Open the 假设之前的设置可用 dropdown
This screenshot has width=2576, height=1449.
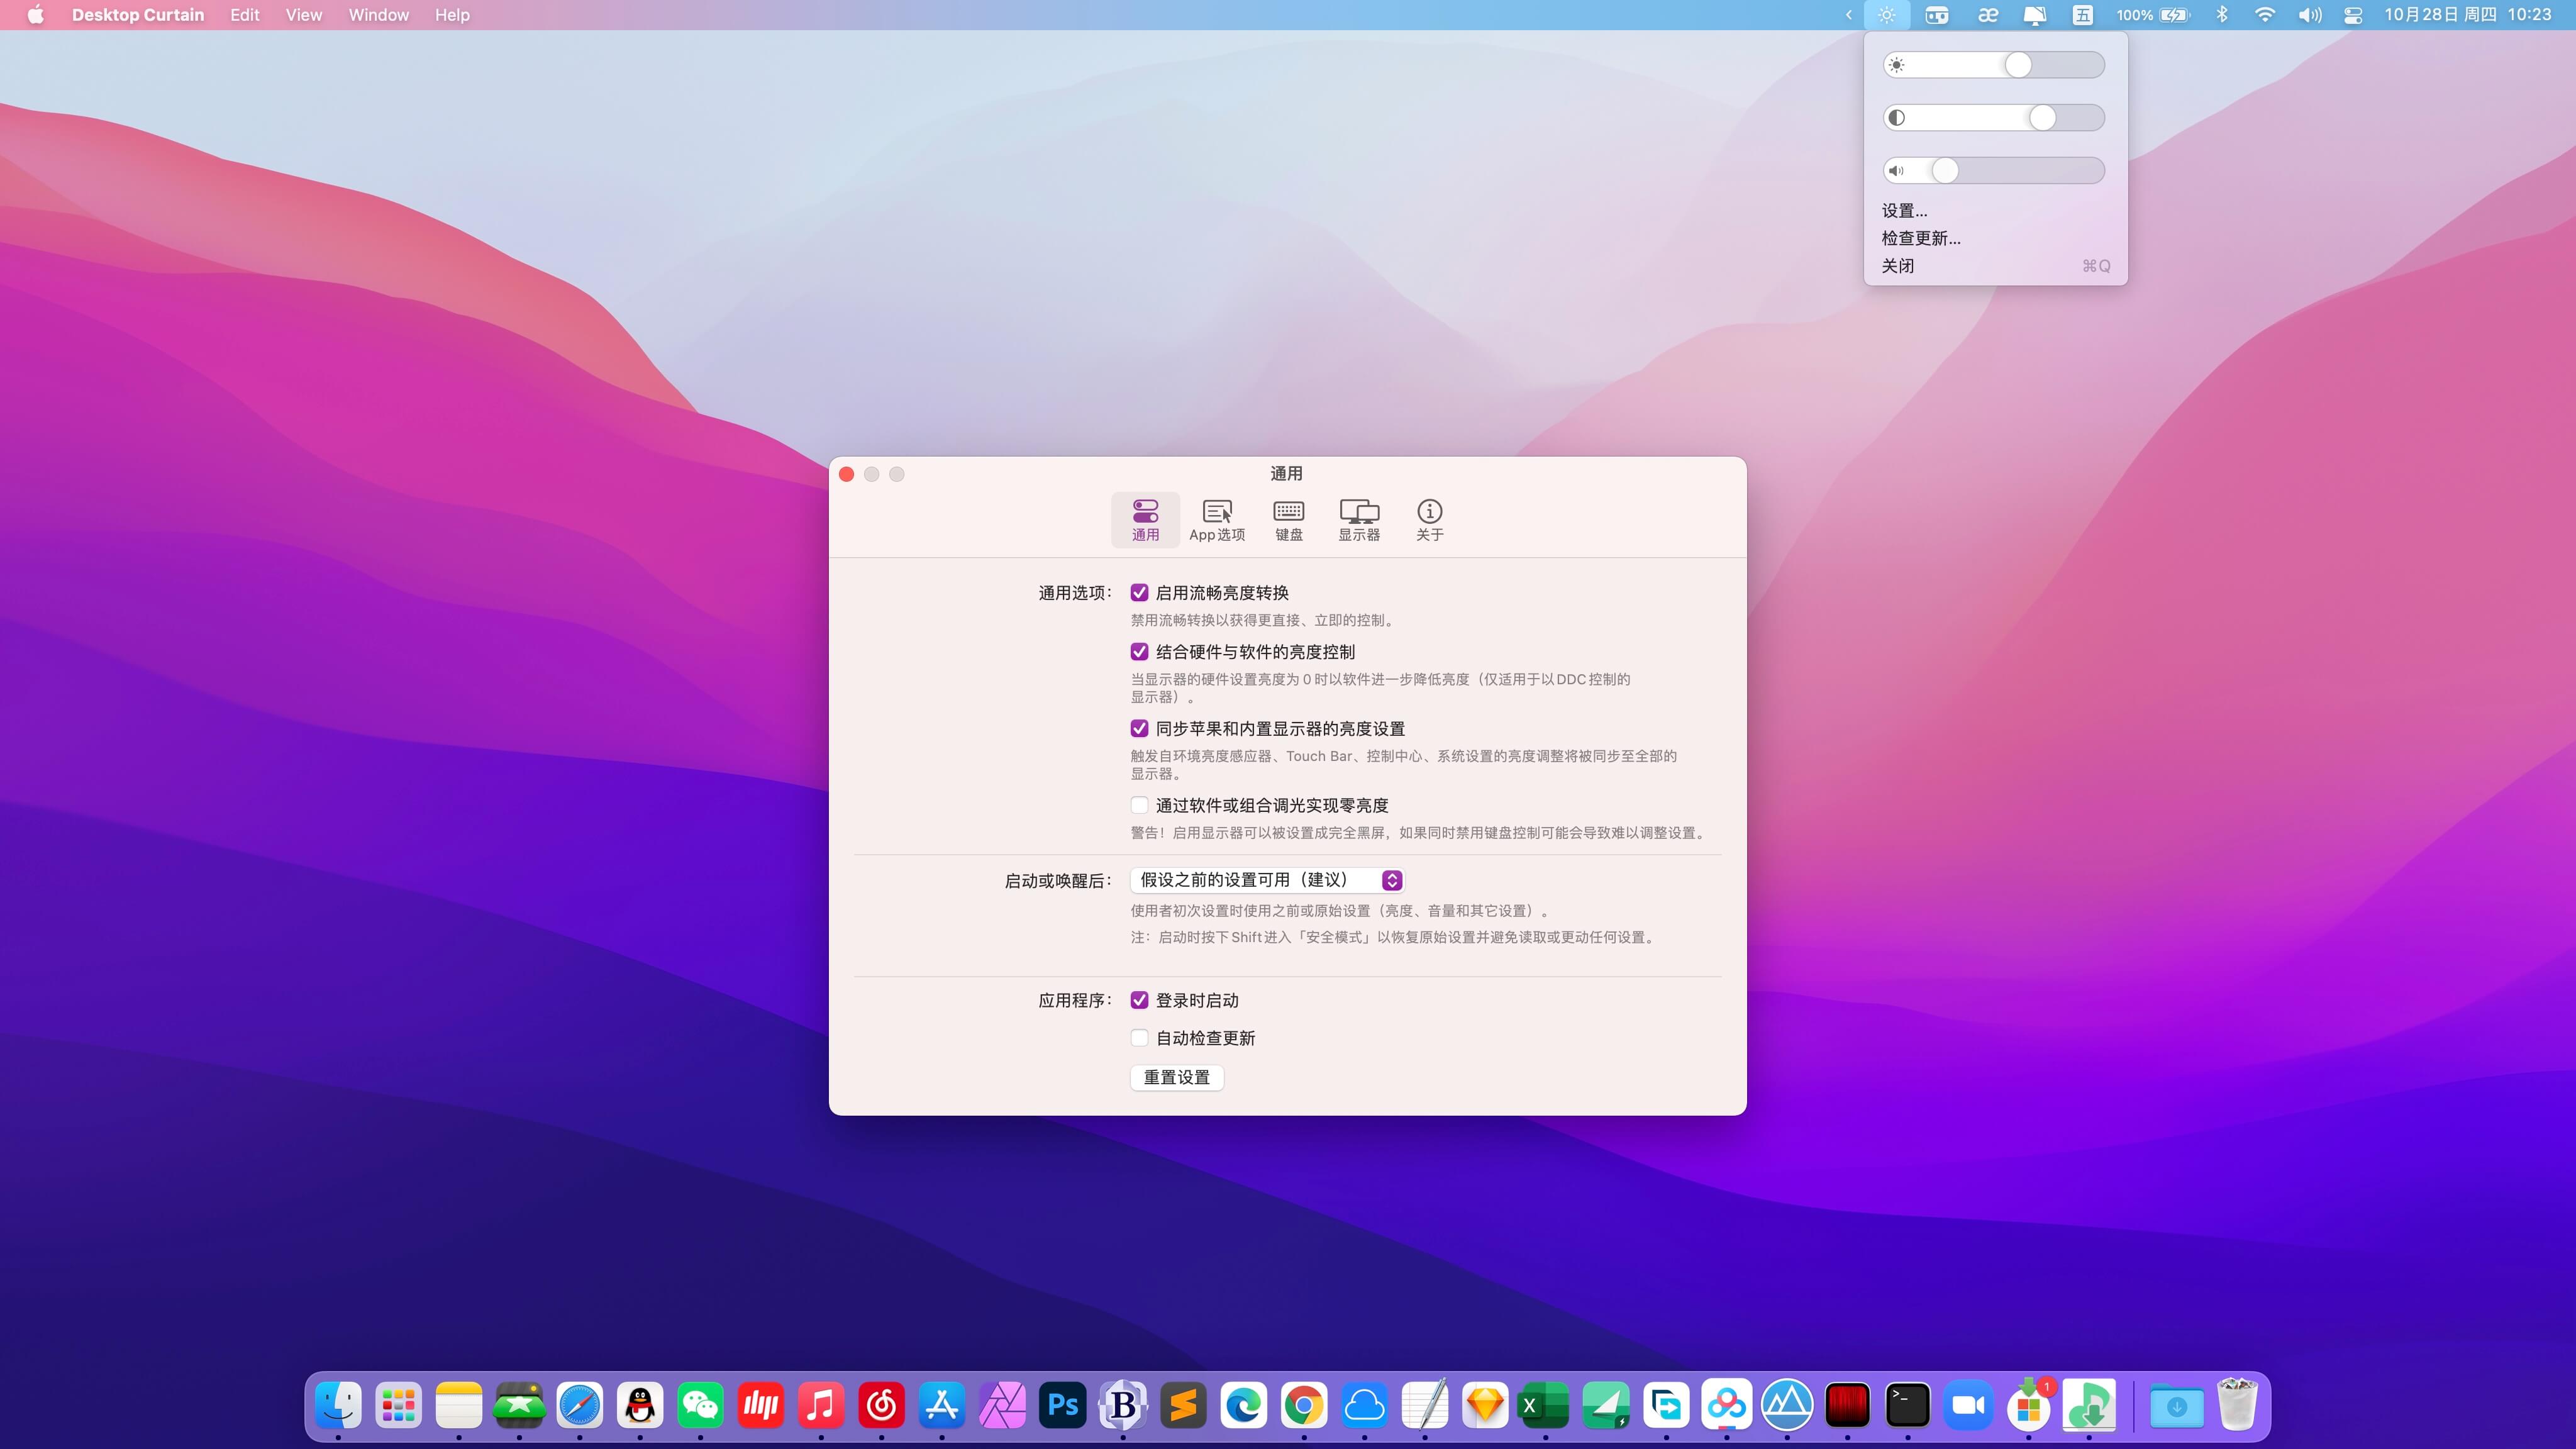click(x=1266, y=880)
